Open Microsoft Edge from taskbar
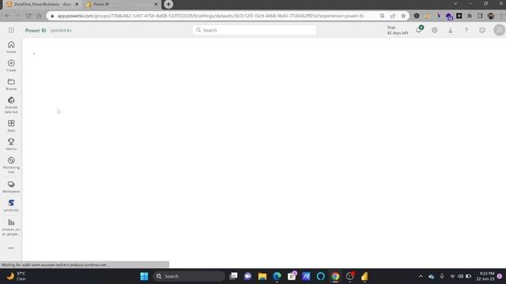The height and width of the screenshot is (284, 506). (x=277, y=276)
